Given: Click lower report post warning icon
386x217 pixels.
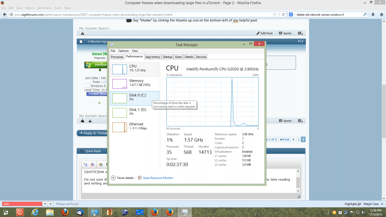Looking at the screenshot, I should point(90,121).
